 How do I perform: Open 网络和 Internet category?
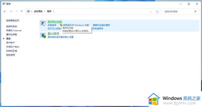[x=14, y=30]
